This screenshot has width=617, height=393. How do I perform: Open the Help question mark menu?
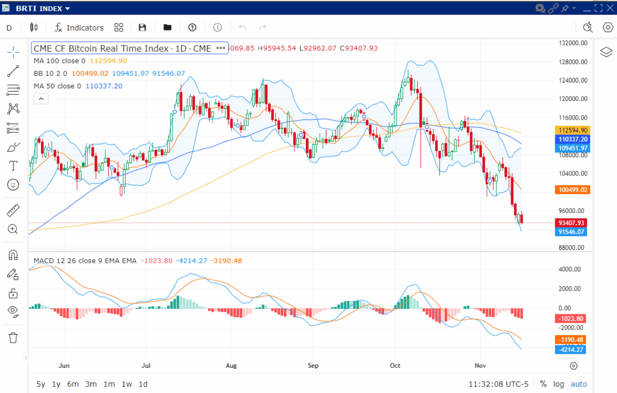(192, 27)
